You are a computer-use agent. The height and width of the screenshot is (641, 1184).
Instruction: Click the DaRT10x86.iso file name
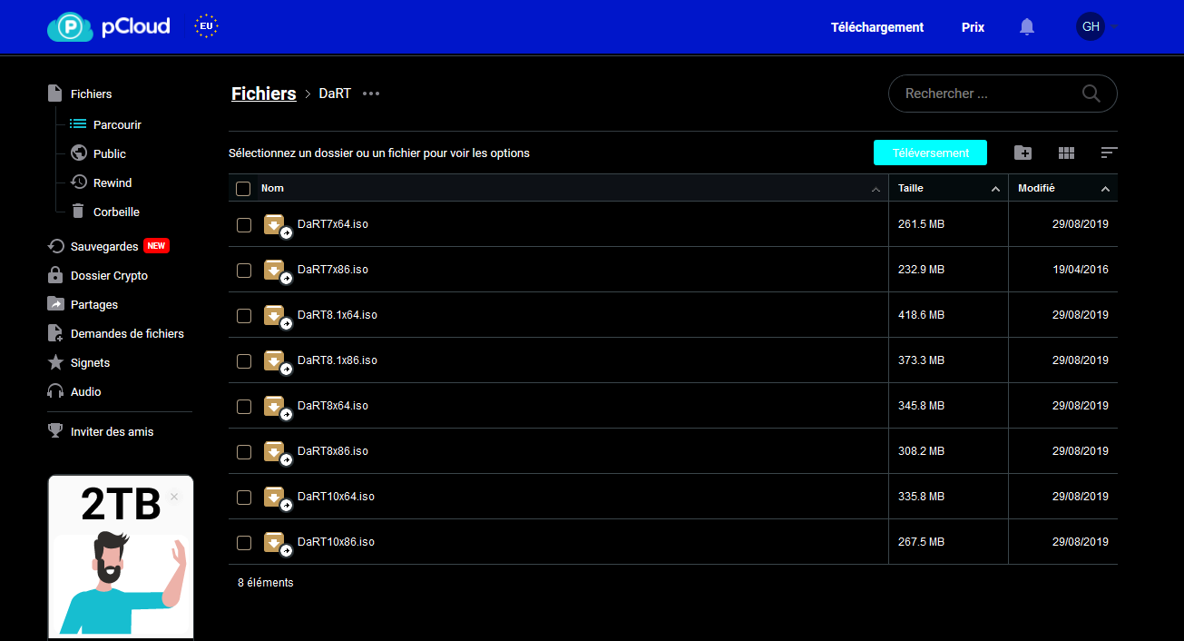336,542
